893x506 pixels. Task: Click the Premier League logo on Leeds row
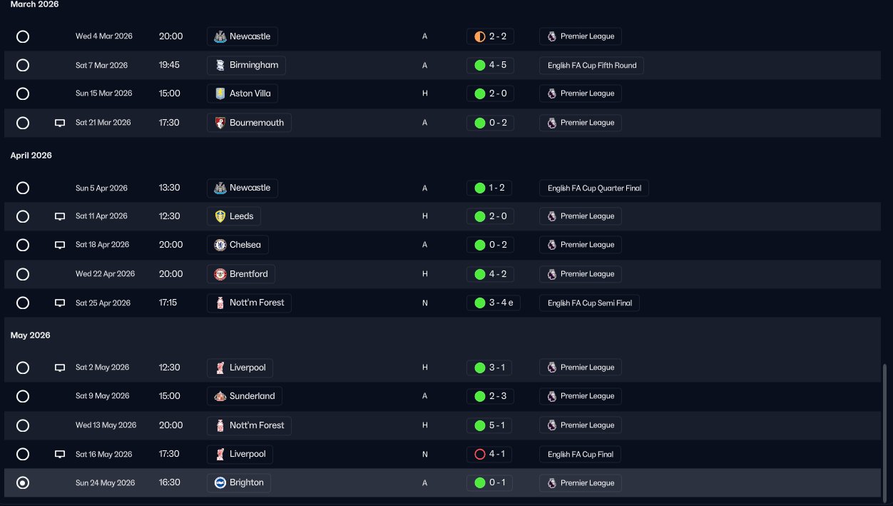tap(551, 216)
